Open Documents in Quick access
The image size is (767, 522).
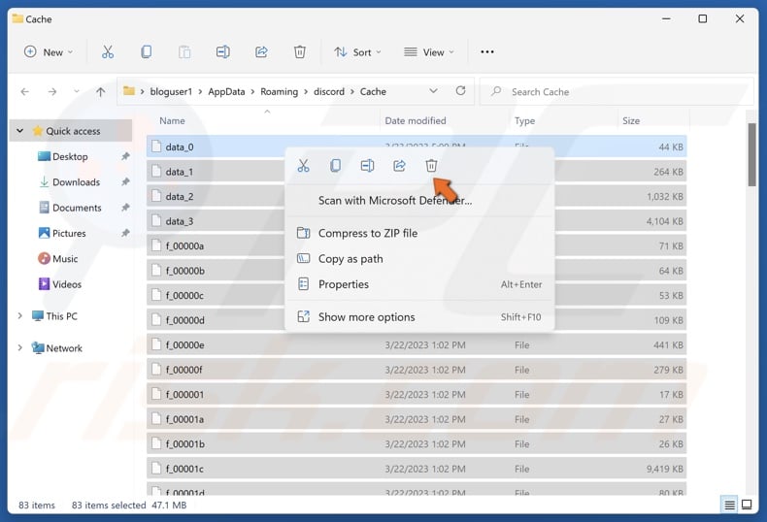pos(77,208)
